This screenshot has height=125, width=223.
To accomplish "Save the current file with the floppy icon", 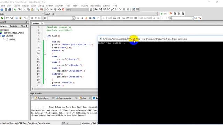I will 6,9.
